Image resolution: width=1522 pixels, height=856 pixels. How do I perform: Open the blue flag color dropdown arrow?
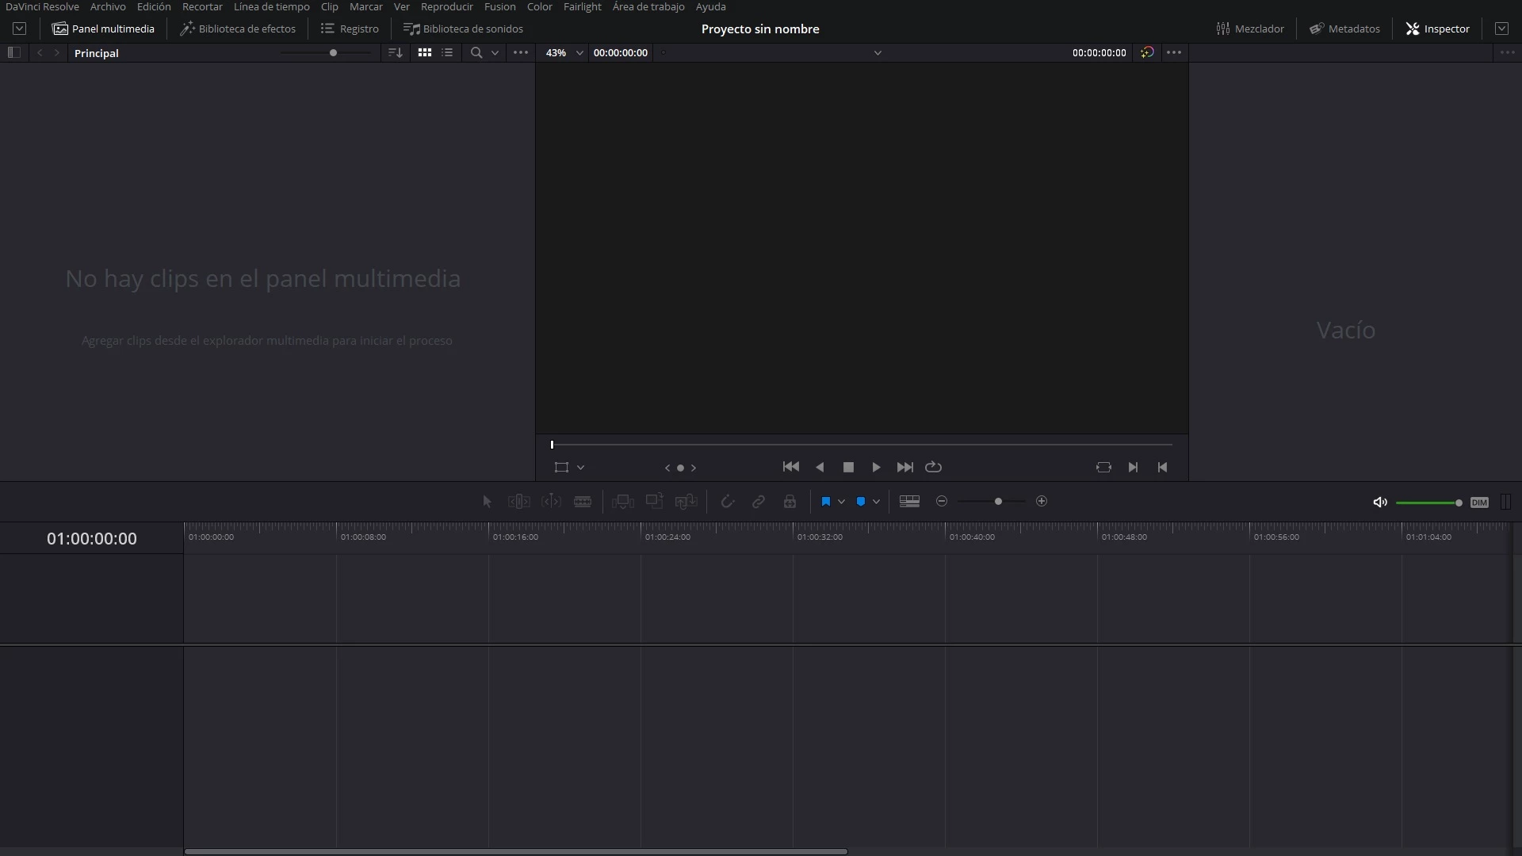point(841,502)
